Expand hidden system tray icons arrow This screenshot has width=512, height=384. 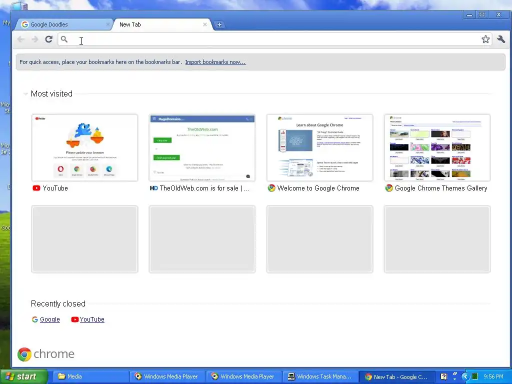[x=465, y=376]
